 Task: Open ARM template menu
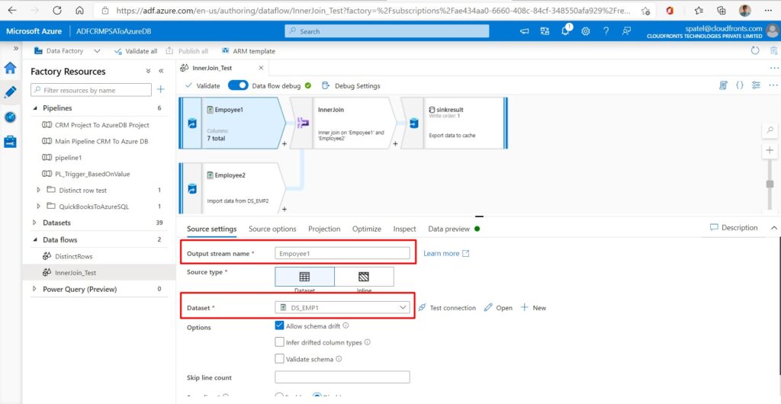[x=249, y=51]
